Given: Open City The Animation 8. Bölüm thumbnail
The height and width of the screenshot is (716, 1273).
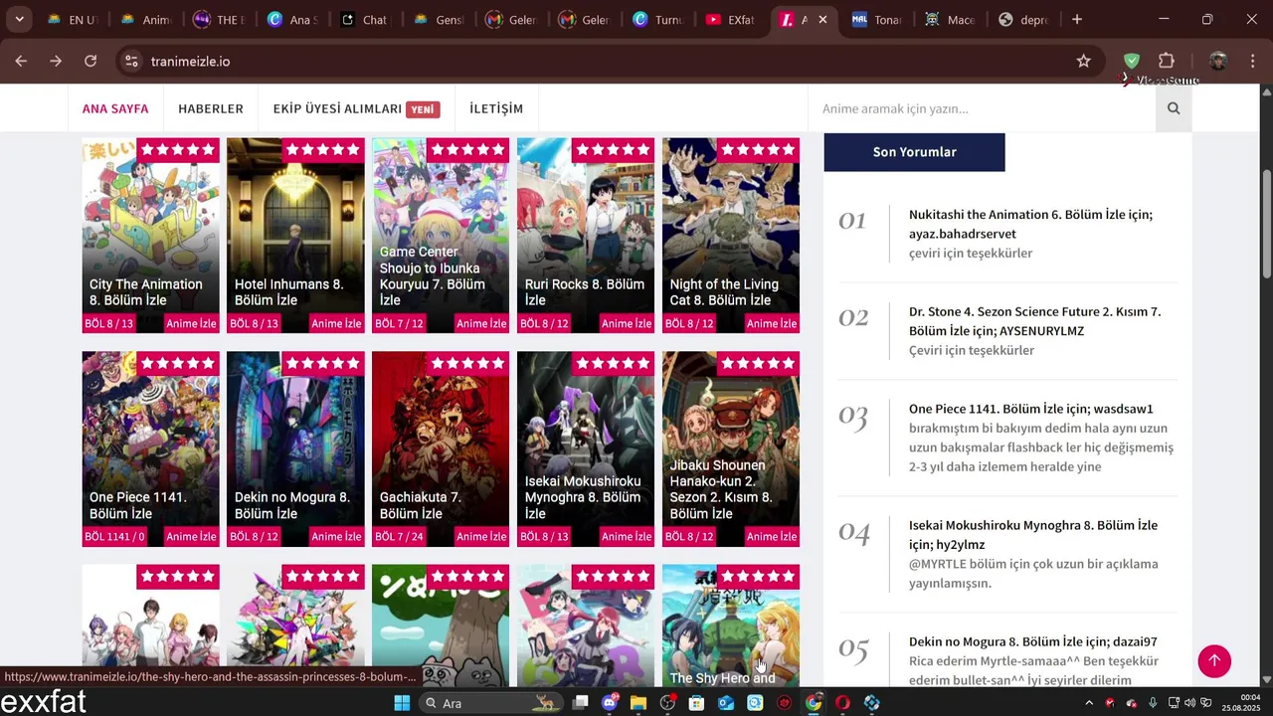Looking at the screenshot, I should 151,235.
